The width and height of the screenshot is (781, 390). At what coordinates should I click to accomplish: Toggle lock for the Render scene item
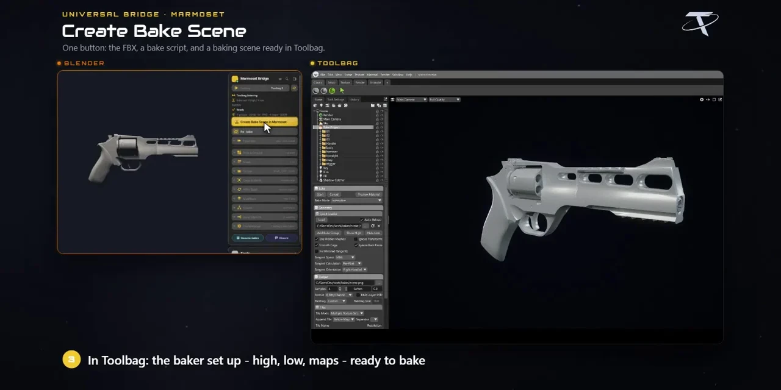pos(377,115)
